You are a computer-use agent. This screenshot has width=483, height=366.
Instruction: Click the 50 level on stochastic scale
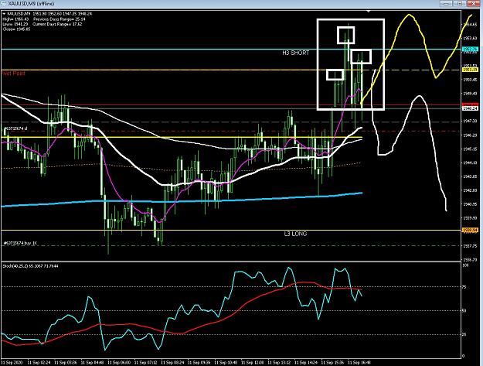pyautogui.click(x=464, y=310)
